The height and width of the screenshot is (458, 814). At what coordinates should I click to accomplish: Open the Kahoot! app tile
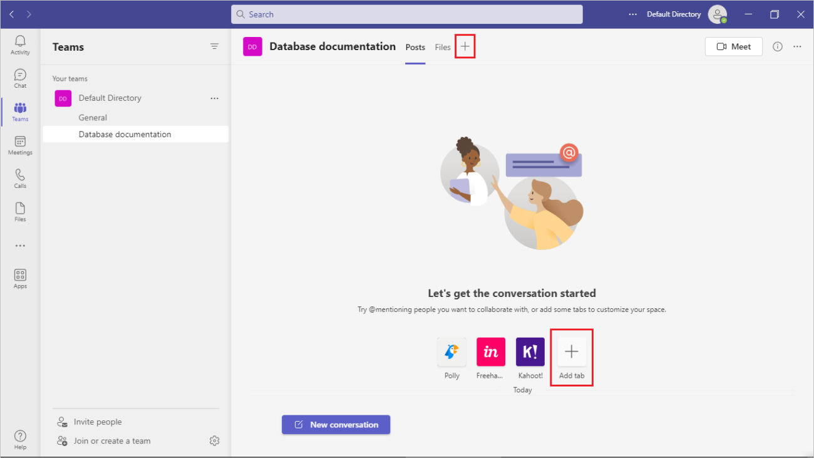pyautogui.click(x=530, y=352)
